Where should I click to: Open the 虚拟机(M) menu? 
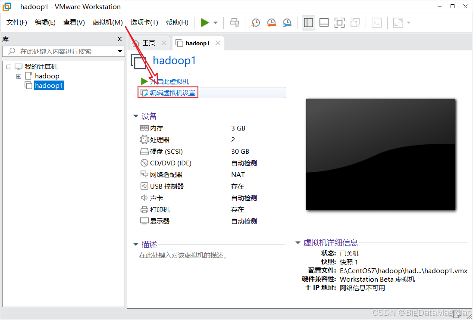[x=108, y=22]
